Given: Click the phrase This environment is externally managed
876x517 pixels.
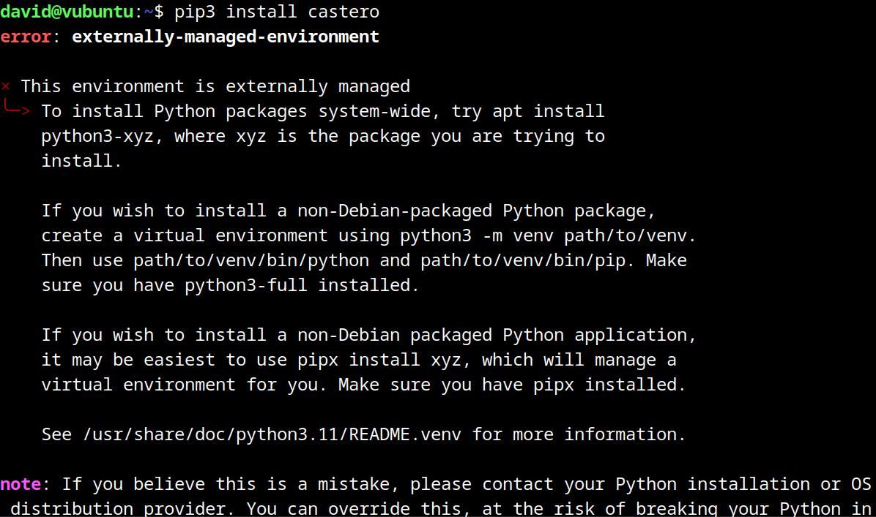Looking at the screenshot, I should [215, 86].
